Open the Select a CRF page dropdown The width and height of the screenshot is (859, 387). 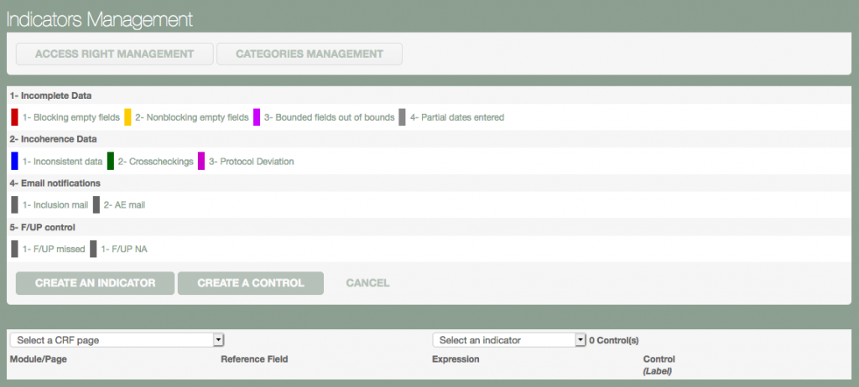tap(117, 340)
